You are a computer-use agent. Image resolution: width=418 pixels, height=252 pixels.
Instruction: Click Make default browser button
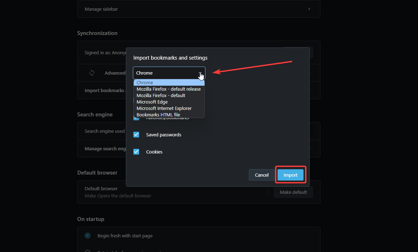293,192
